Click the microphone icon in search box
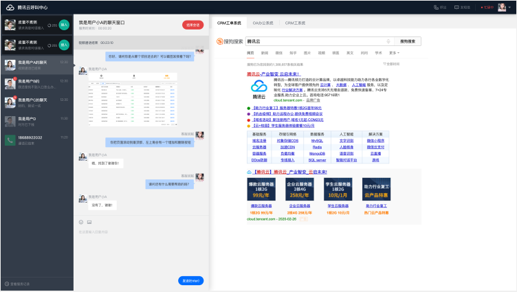Viewport: 517px width, 292px height. tap(388, 41)
